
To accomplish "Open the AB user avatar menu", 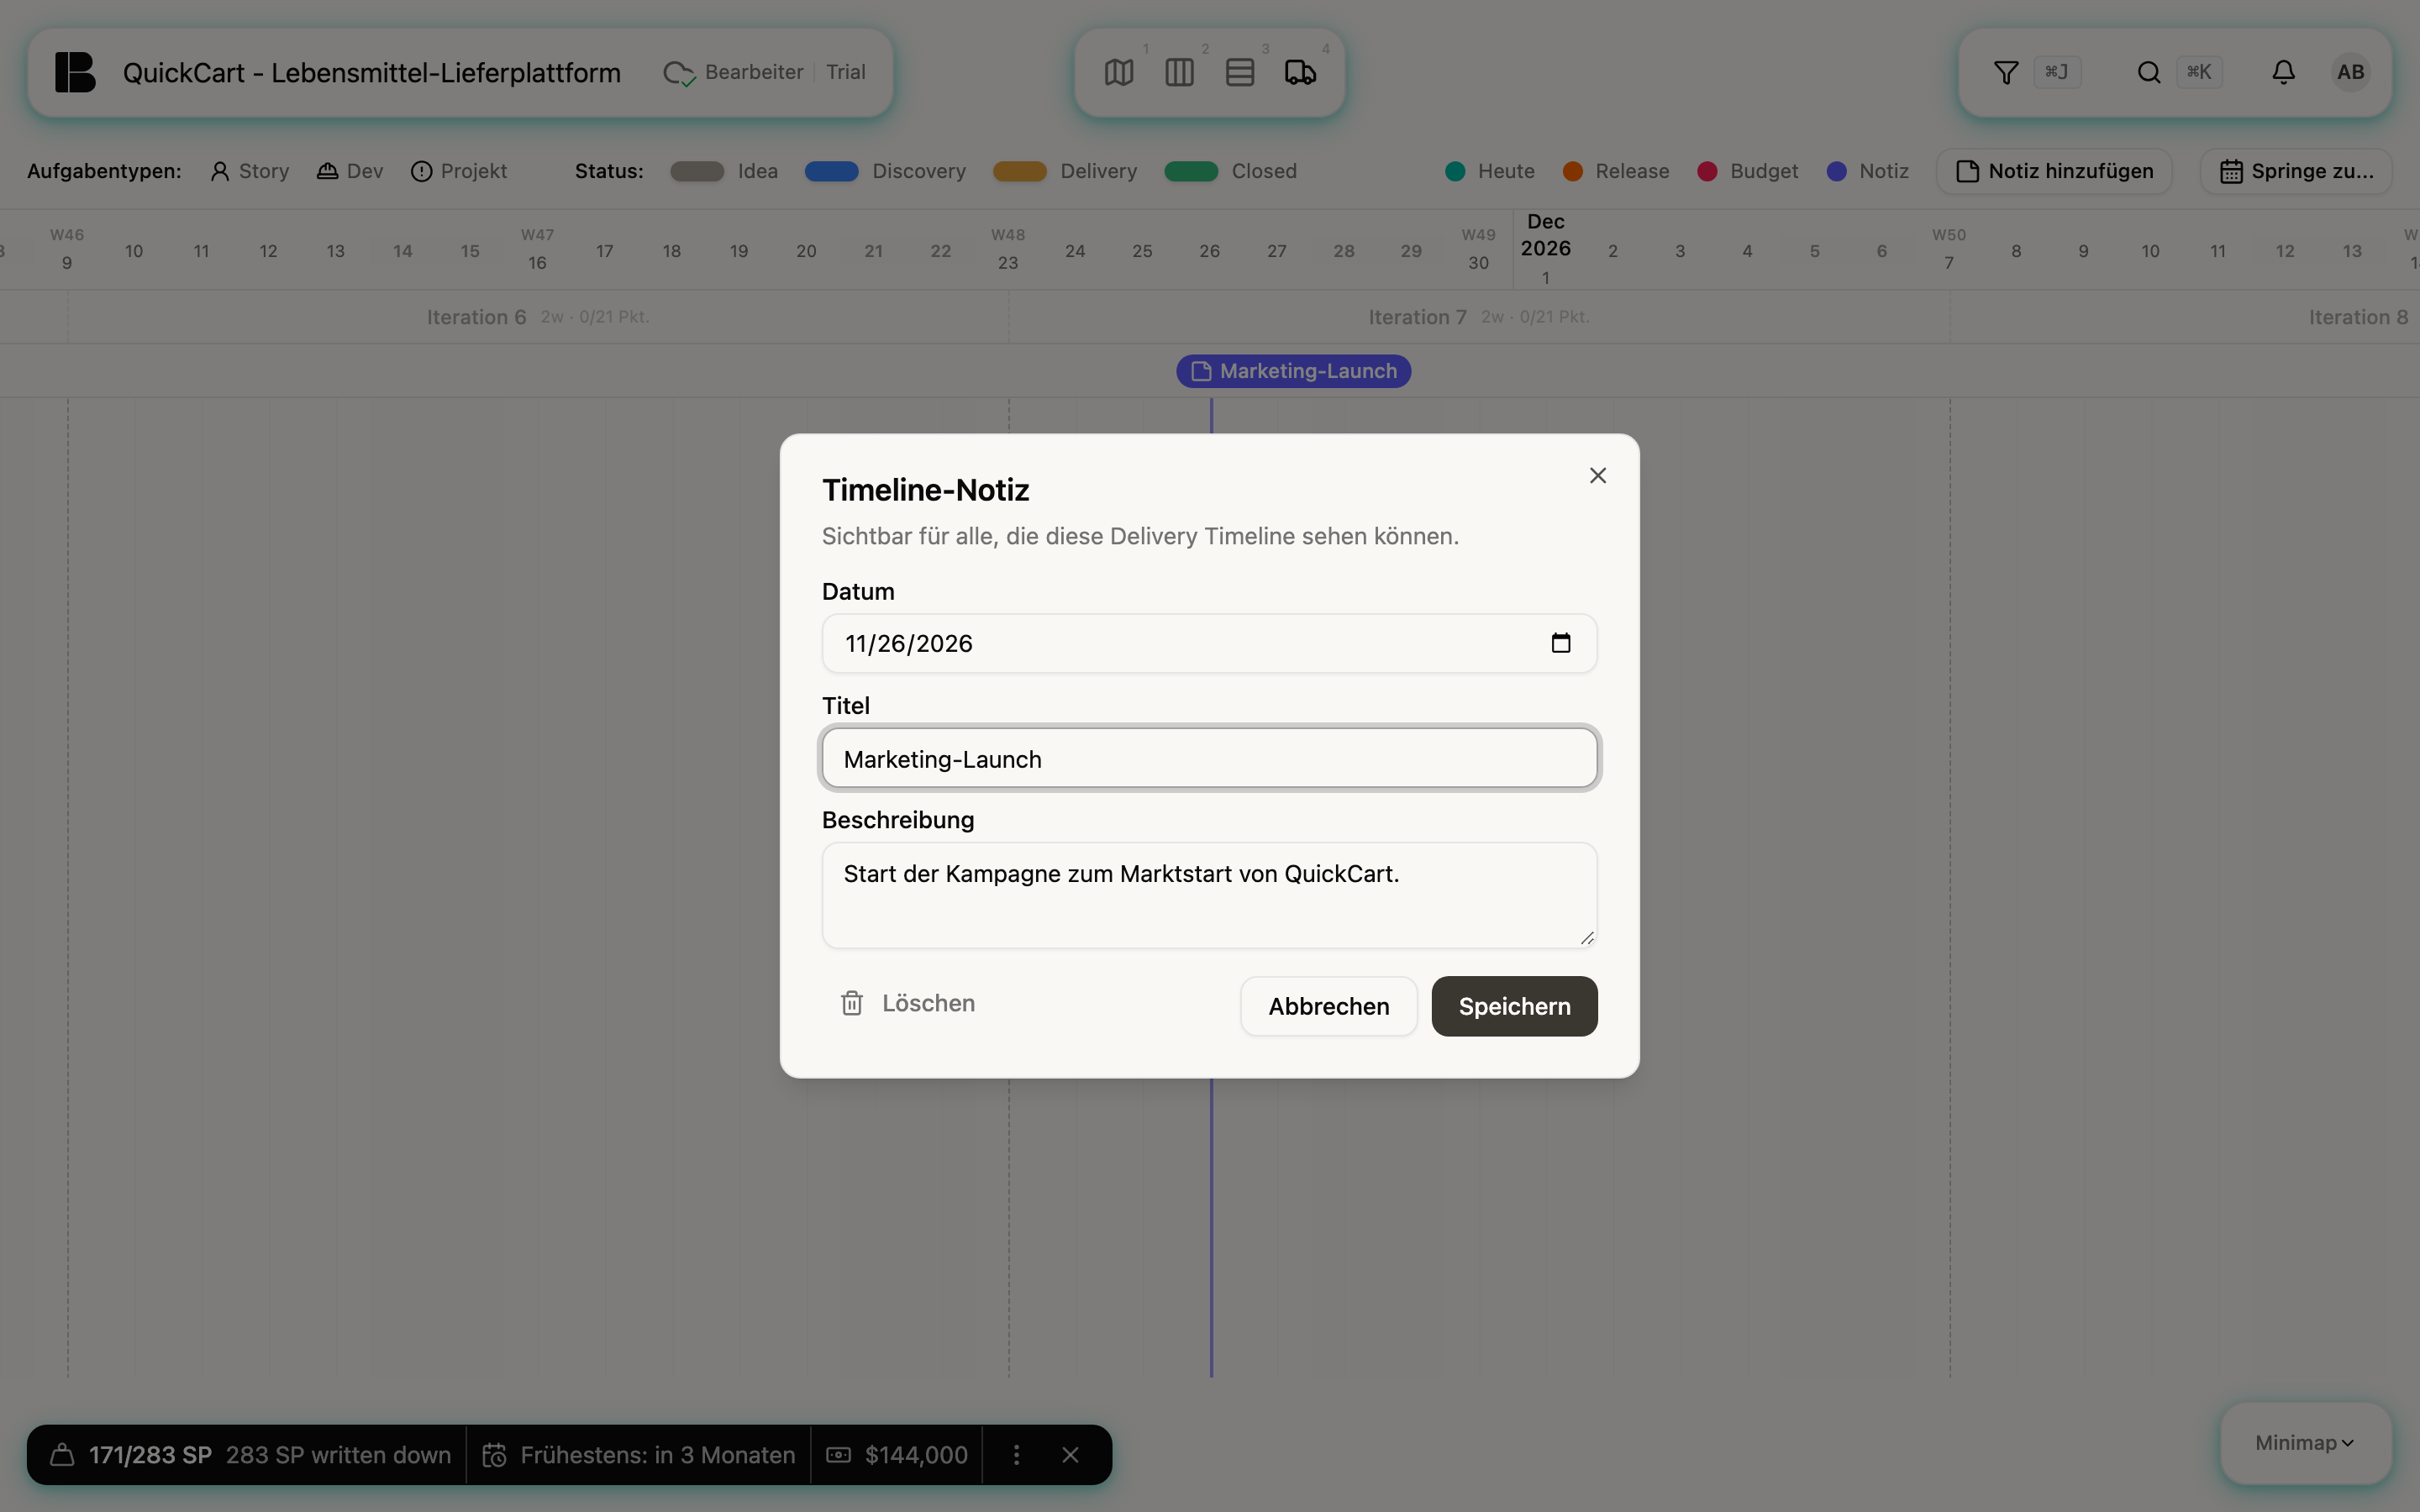I will 2350,72.
